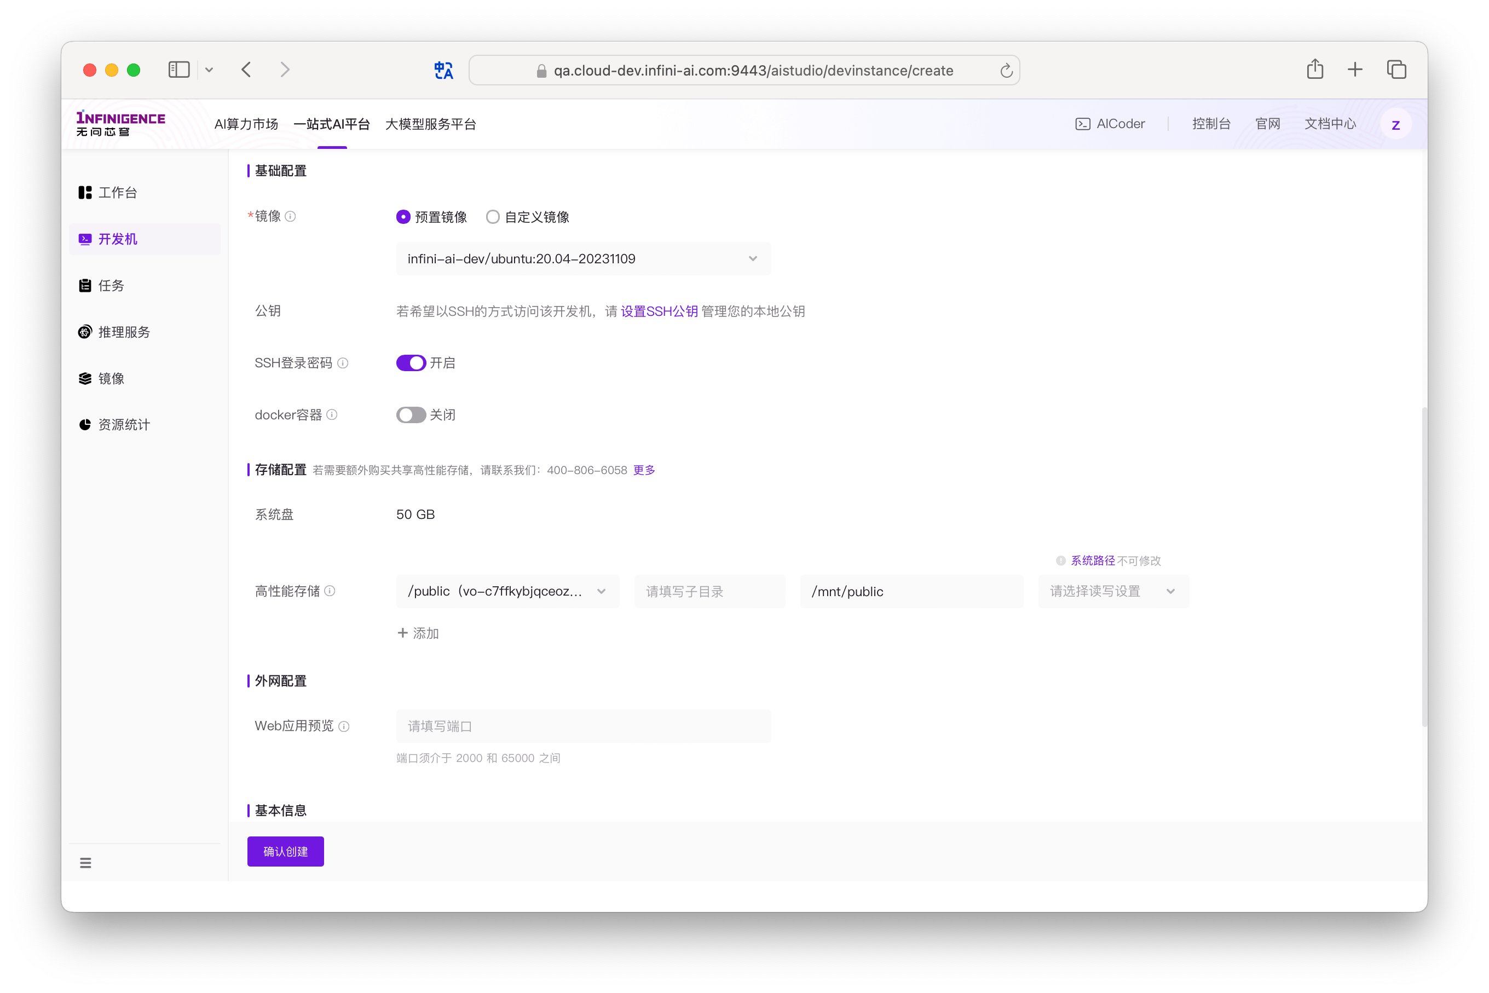Click info icon beside 高性能存储

(x=330, y=591)
